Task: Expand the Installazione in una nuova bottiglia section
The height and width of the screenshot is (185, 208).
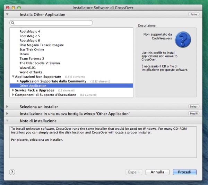Action: click(x=7, y=113)
